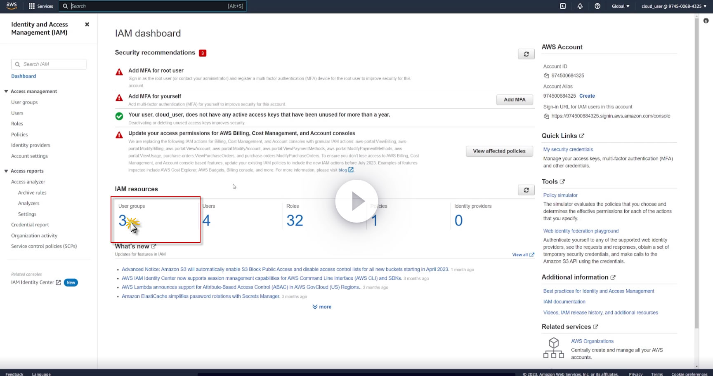Refresh the Security recommendations section
713x376 pixels.
pos(526,54)
